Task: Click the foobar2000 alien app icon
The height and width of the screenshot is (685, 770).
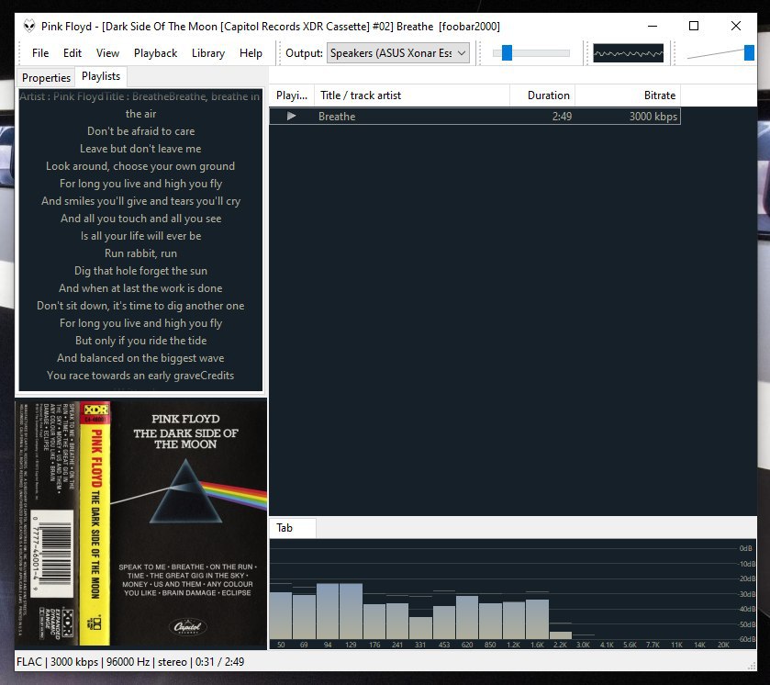Action: tap(29, 26)
